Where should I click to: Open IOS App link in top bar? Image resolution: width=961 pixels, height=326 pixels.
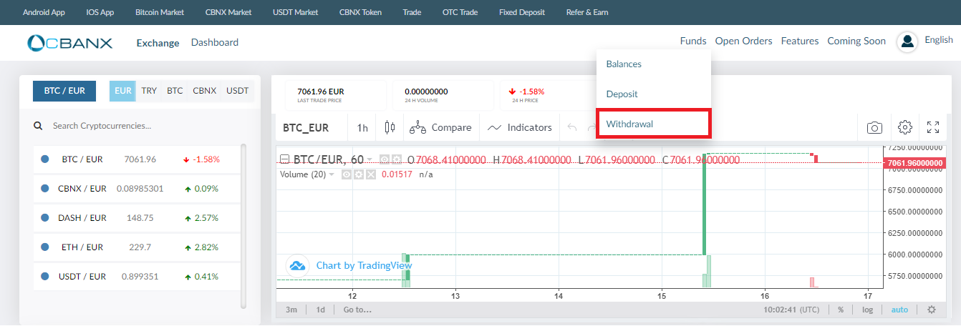(x=100, y=12)
